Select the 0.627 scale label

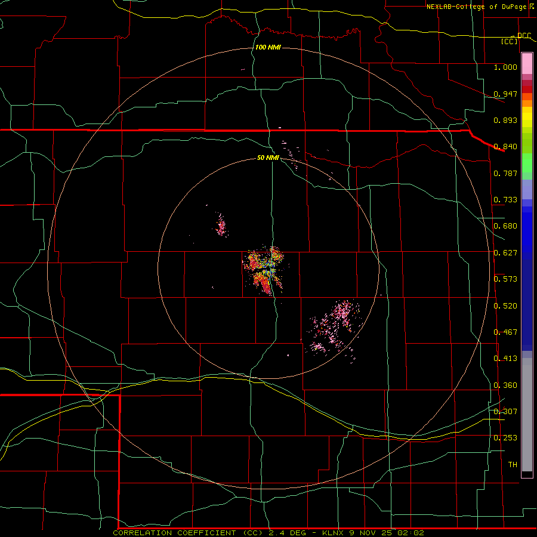505,253
